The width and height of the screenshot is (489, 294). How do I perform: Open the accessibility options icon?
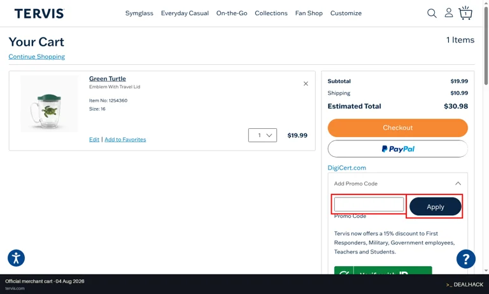[x=16, y=258]
